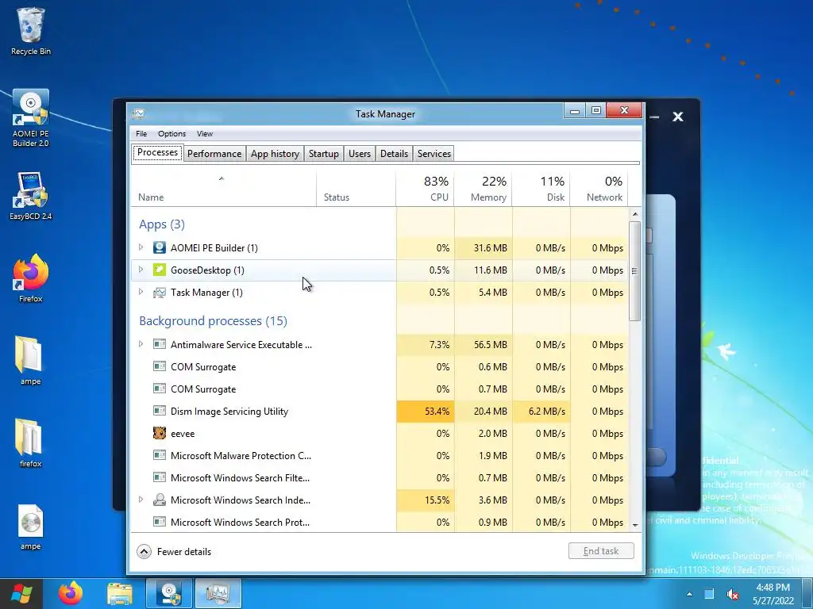
Task: Open Recycle Bin desktop icon
Action: tap(31, 31)
